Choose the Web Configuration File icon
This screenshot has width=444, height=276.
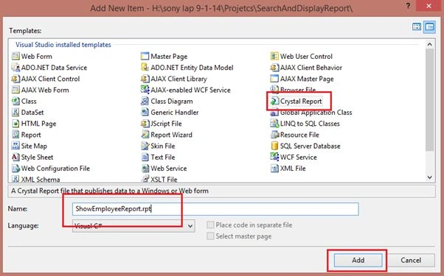[x=15, y=169]
